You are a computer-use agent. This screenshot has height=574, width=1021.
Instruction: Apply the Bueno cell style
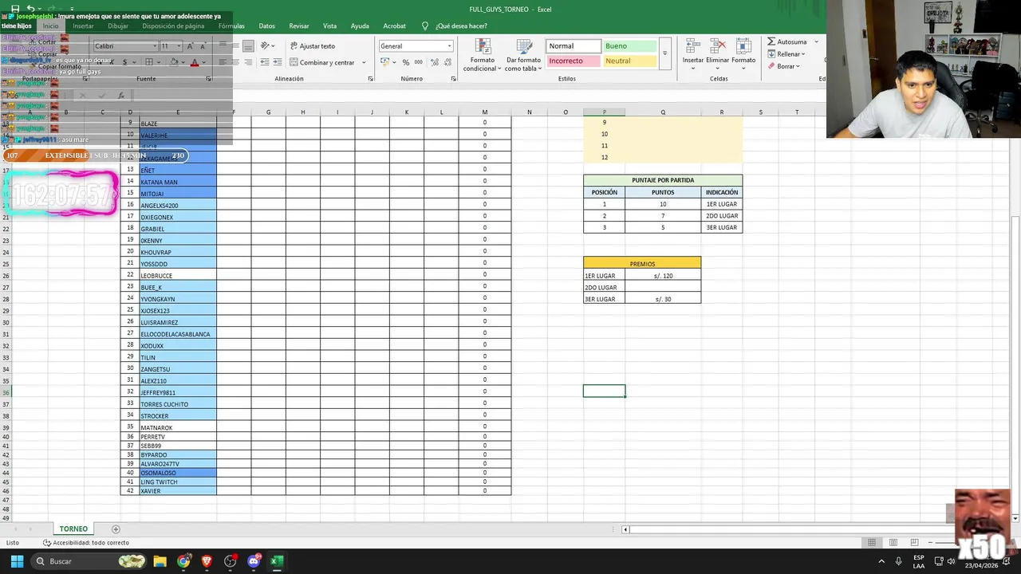point(629,46)
